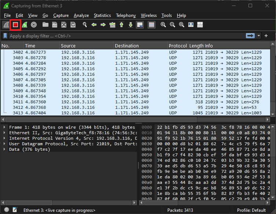This screenshot has height=214, width=276.
Task: Save this capture file icon
Action: (x=55, y=25)
